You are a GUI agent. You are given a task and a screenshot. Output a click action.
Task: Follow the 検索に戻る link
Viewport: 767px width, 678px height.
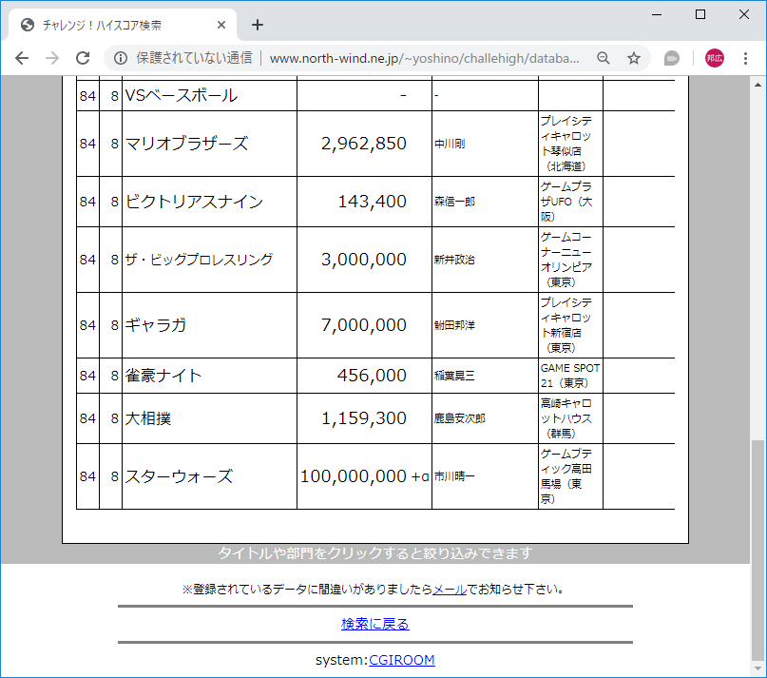pyautogui.click(x=374, y=624)
